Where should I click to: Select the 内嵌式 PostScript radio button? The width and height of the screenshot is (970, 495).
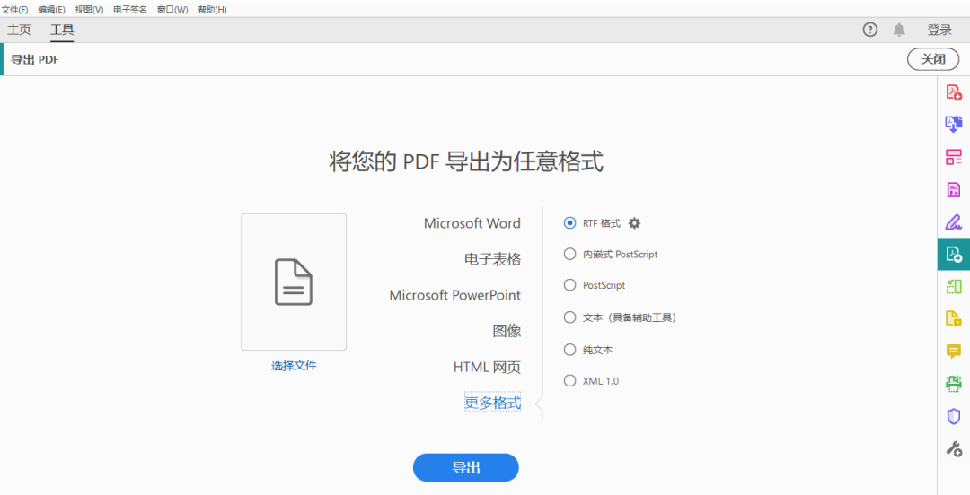pyautogui.click(x=569, y=254)
